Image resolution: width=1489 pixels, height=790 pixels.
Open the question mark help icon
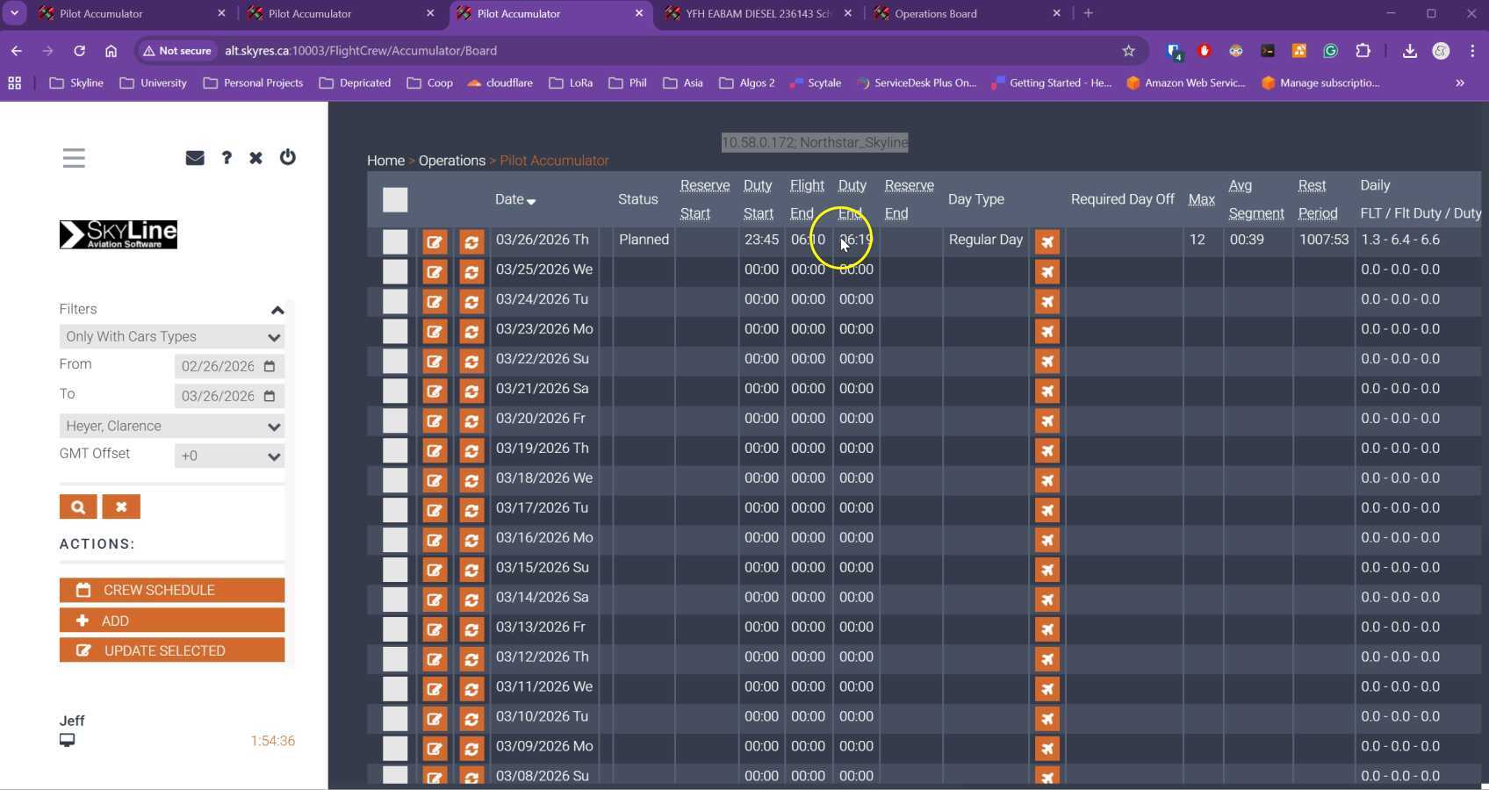pyautogui.click(x=227, y=158)
